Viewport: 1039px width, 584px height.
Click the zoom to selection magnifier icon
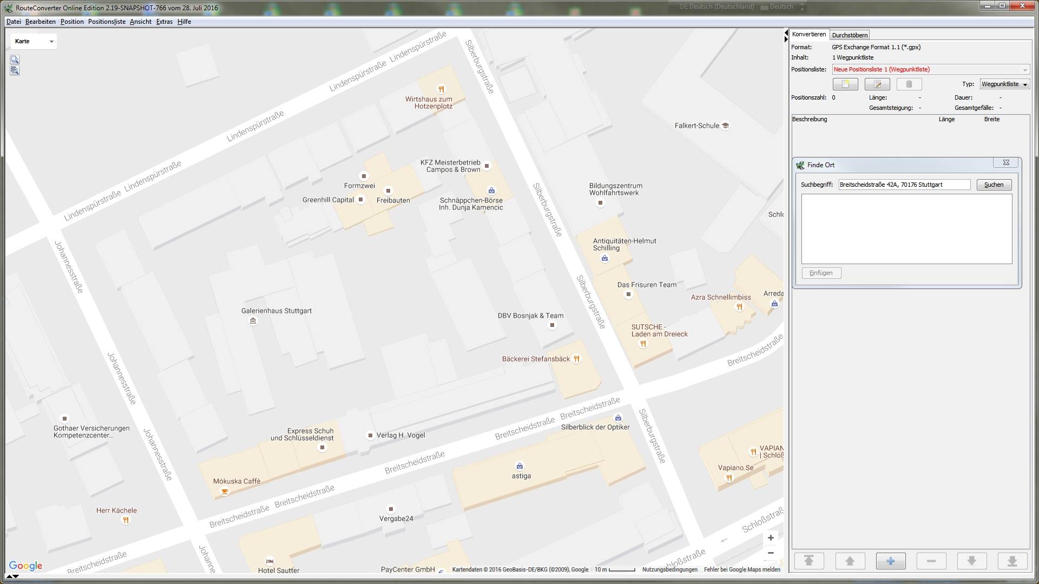click(x=15, y=60)
